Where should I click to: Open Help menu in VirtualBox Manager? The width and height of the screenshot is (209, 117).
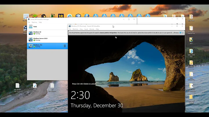(x=40, y=22)
